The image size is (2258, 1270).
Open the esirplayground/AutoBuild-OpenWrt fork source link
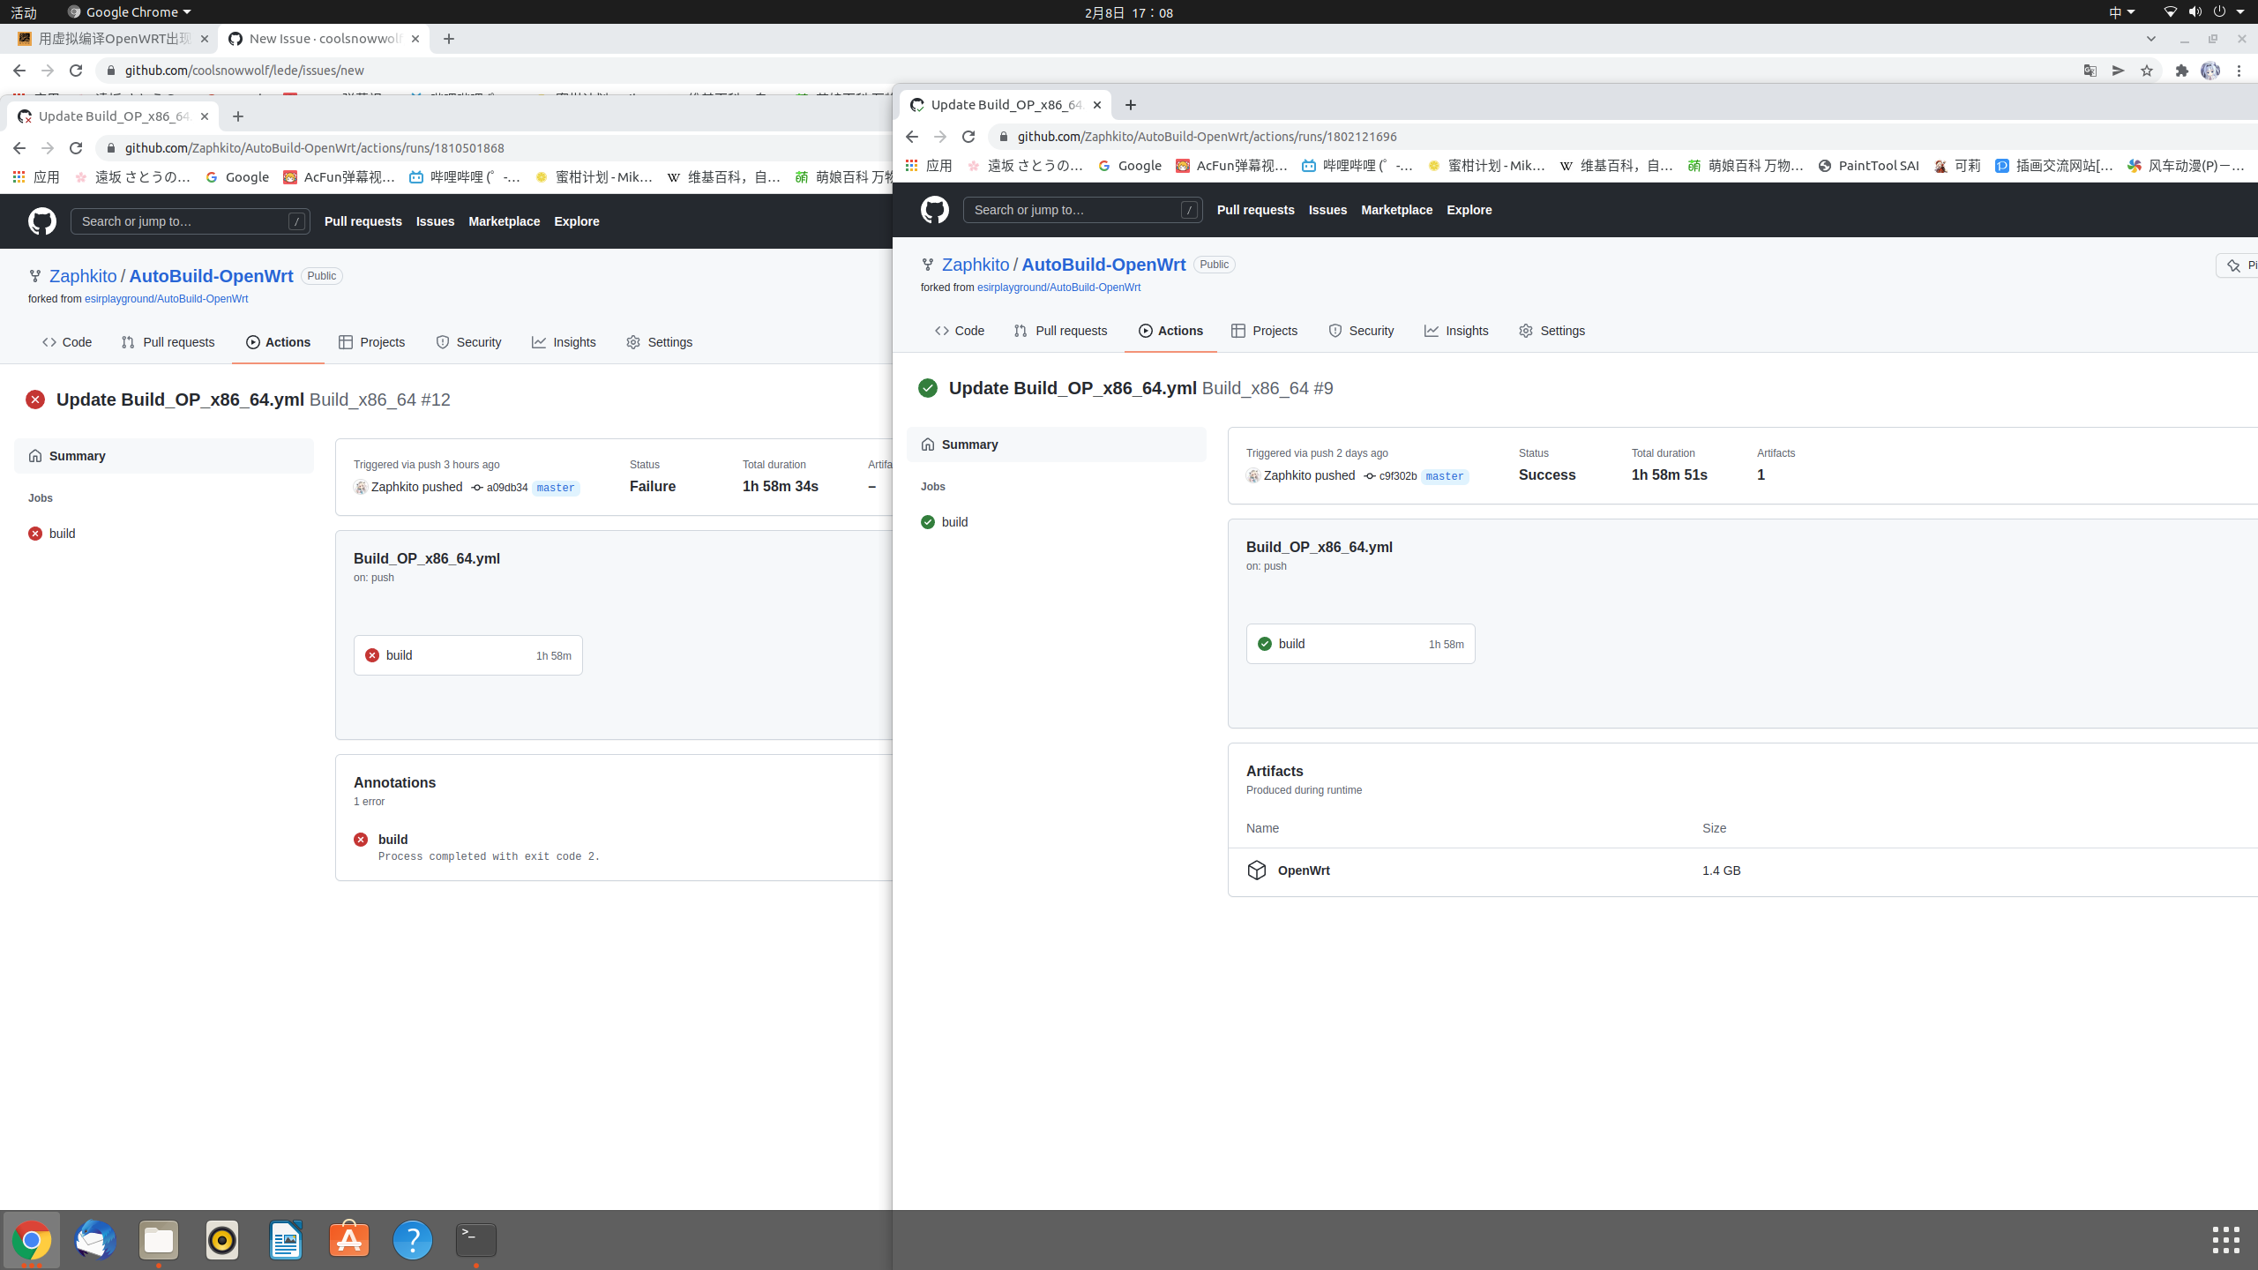click(1059, 287)
